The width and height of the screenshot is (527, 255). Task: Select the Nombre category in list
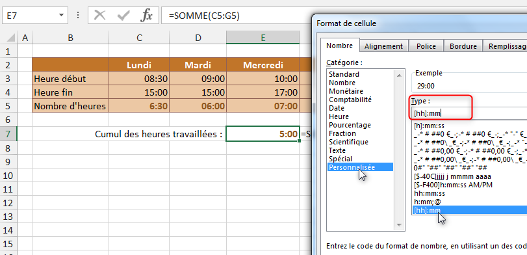click(x=342, y=83)
